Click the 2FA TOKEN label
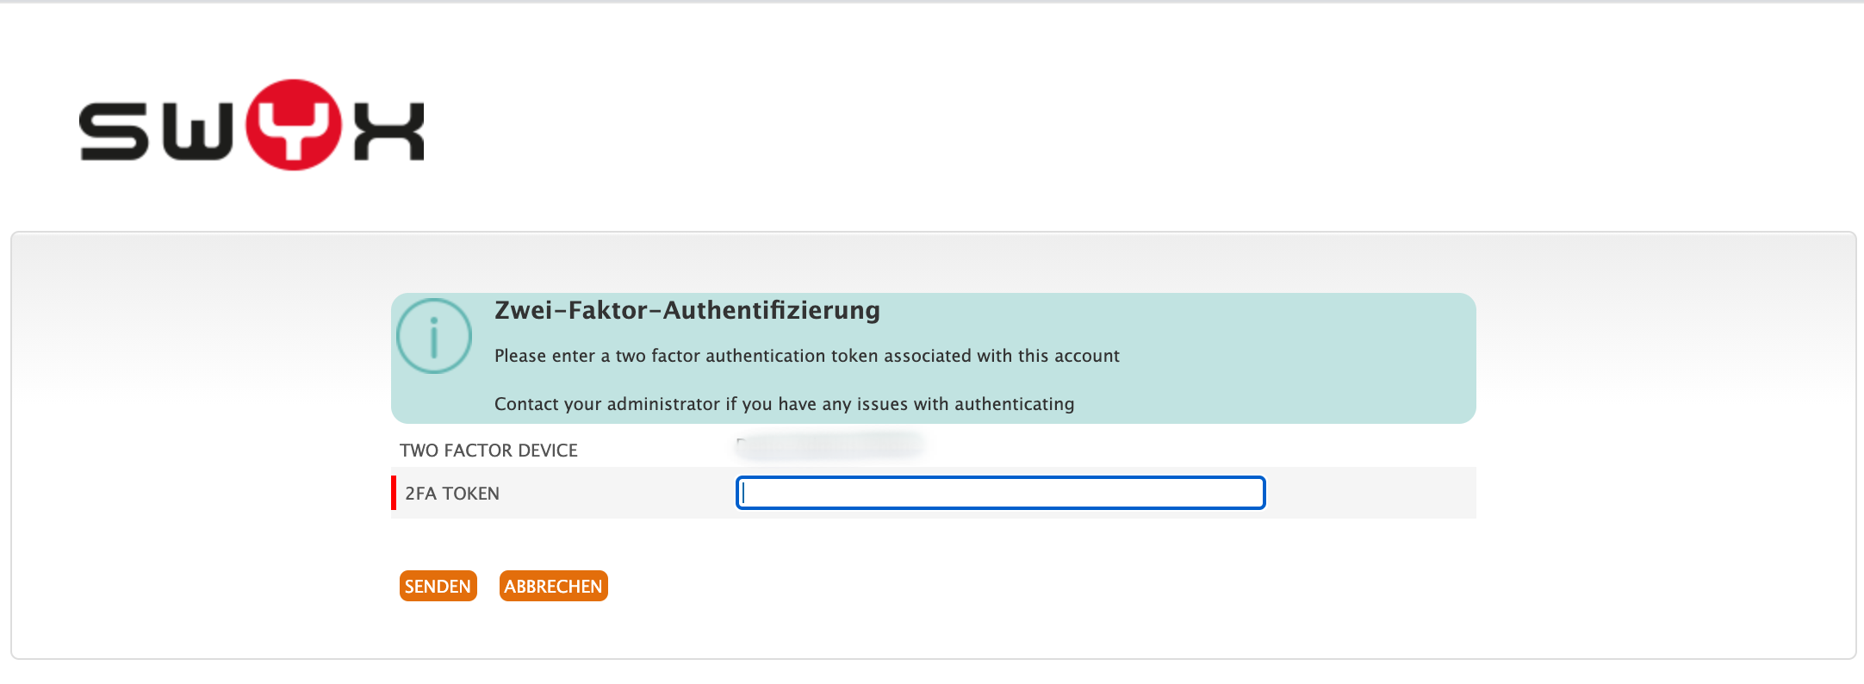The image size is (1864, 684). pyautogui.click(x=452, y=494)
